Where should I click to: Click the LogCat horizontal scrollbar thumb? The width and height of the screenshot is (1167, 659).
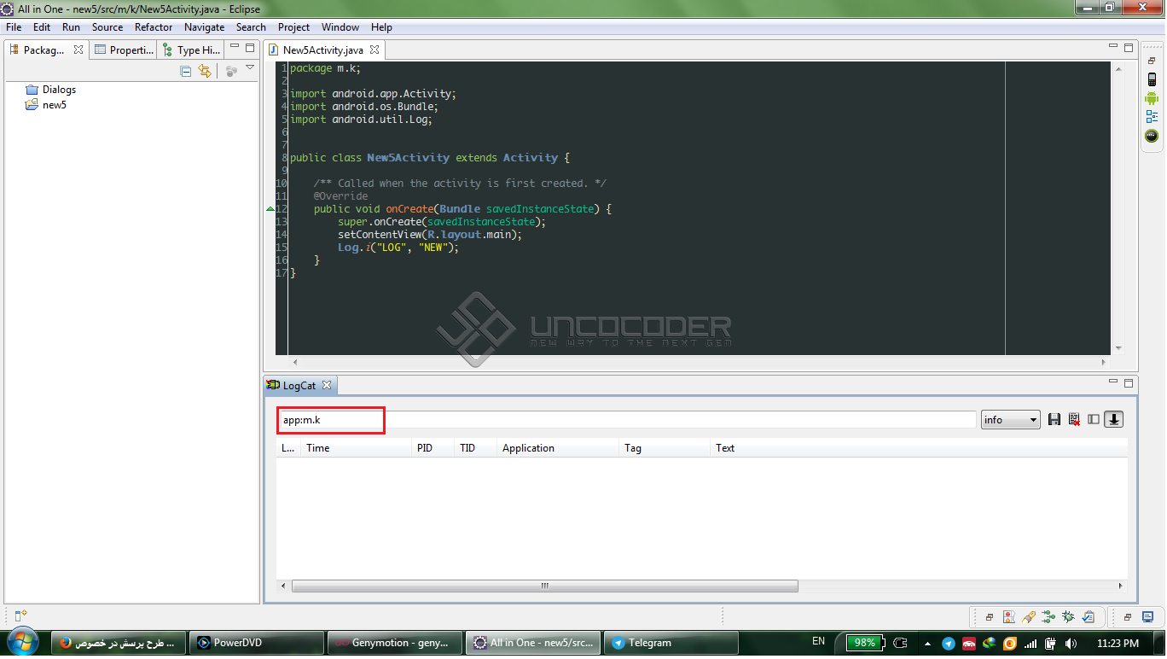[x=544, y=586]
